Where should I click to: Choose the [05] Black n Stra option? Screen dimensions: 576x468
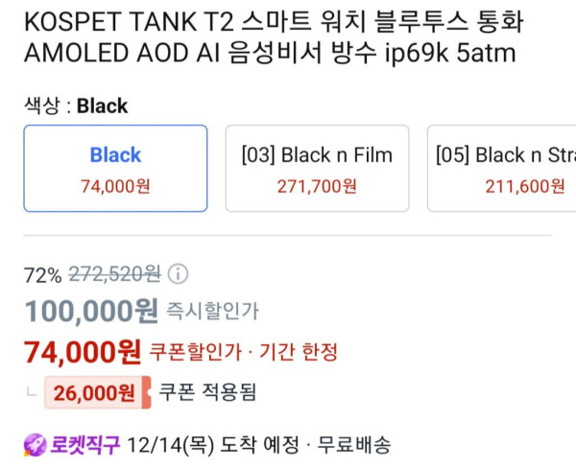click(500, 168)
